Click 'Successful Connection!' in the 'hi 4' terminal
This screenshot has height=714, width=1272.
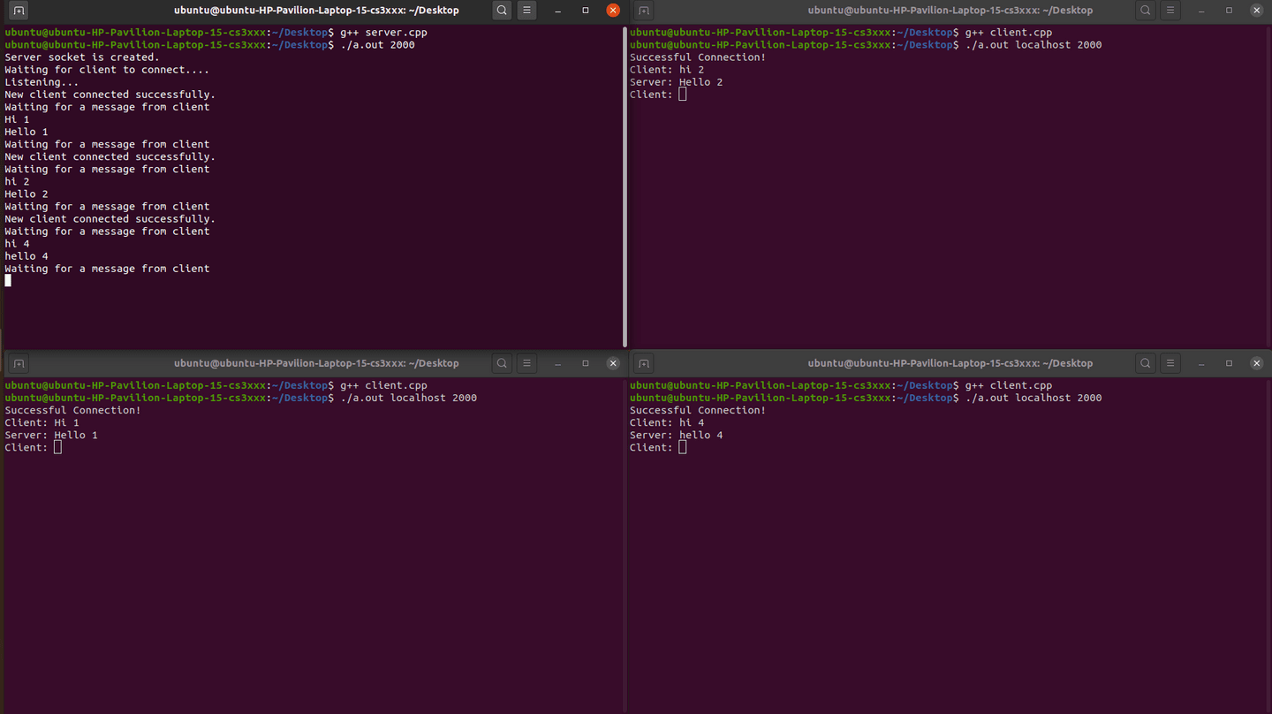698,410
